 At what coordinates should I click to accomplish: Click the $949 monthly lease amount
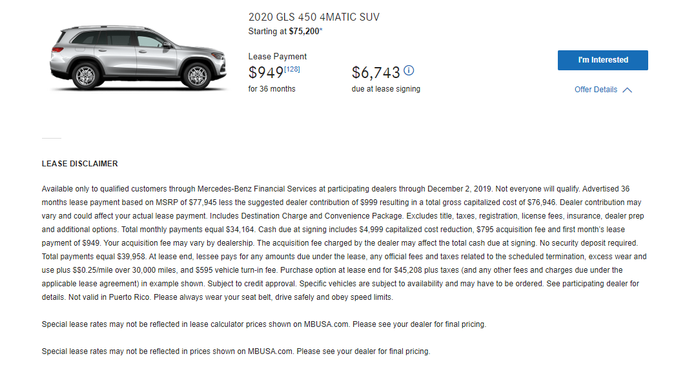(x=265, y=72)
